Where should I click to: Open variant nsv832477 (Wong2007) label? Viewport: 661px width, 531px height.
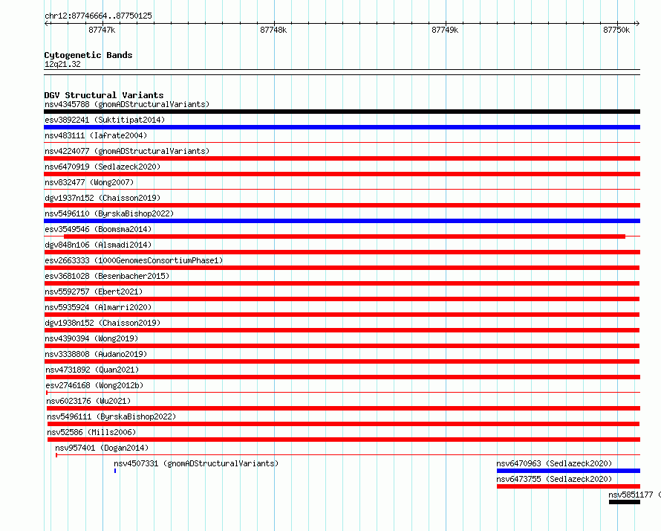click(x=89, y=182)
